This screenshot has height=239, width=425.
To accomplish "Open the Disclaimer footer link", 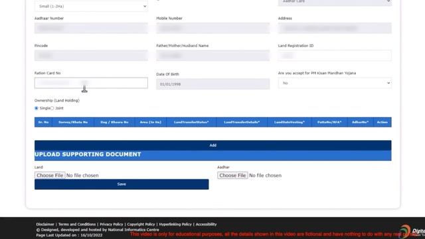I will [x=45, y=224].
